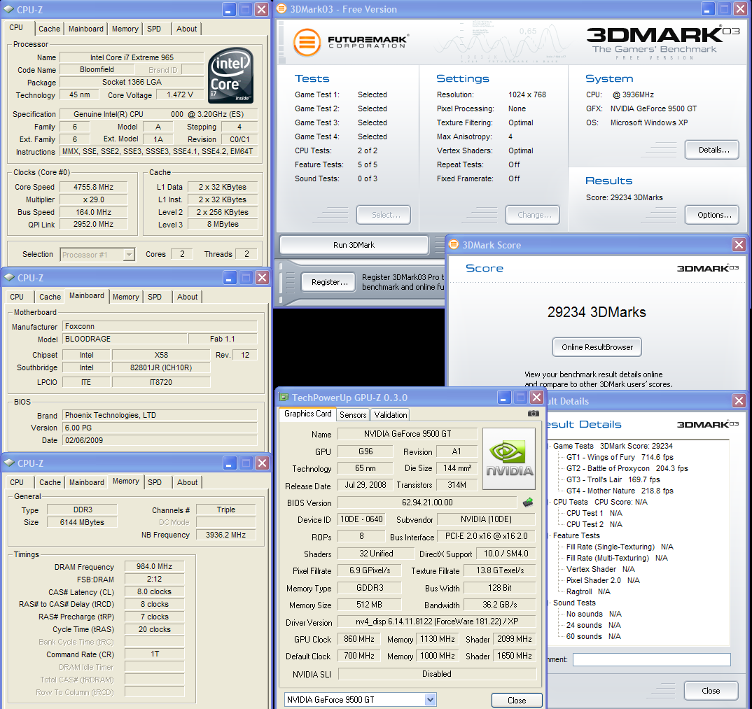Select CPU Test 1 tree item

click(594, 513)
